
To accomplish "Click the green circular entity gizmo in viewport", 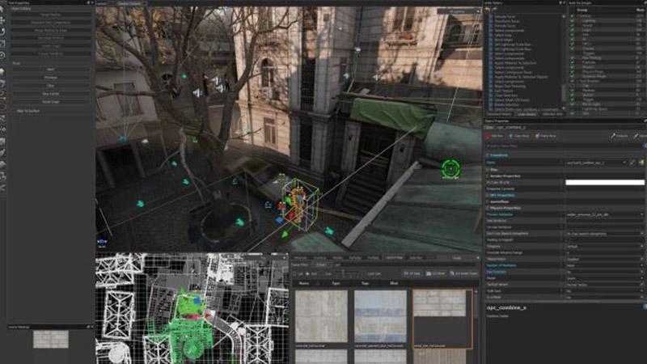I will point(450,168).
